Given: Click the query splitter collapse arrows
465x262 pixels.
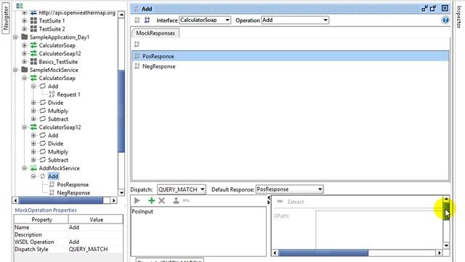Looking at the screenshot, I should 269,200.
